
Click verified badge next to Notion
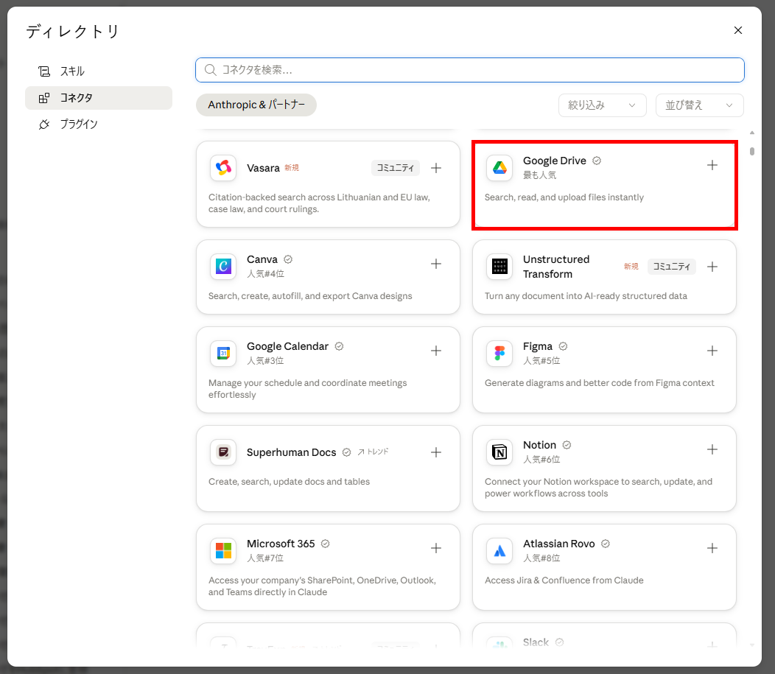coord(567,445)
